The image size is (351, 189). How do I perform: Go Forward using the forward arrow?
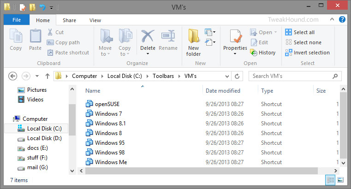(x=26, y=76)
